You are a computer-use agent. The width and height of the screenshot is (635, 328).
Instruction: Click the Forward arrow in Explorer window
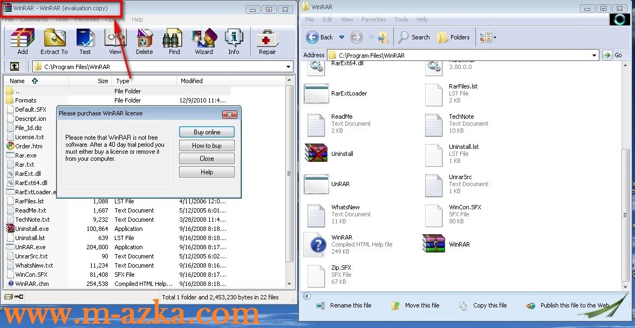(x=357, y=37)
